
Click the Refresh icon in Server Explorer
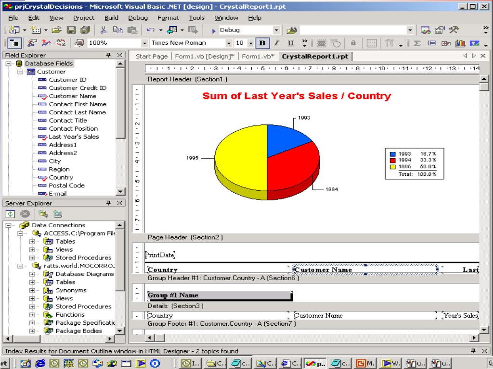(x=10, y=214)
